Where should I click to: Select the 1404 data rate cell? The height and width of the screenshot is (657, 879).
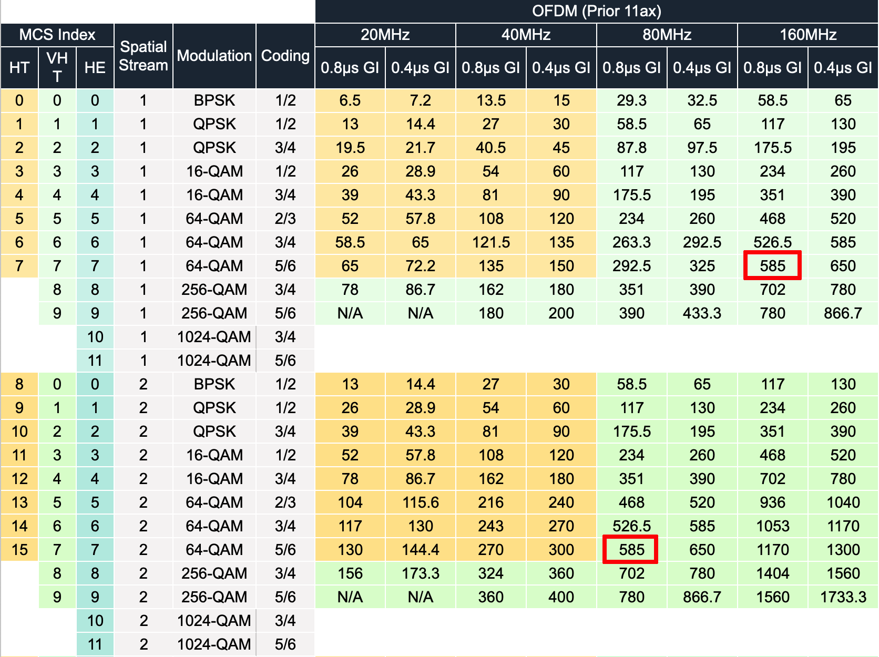(x=772, y=573)
